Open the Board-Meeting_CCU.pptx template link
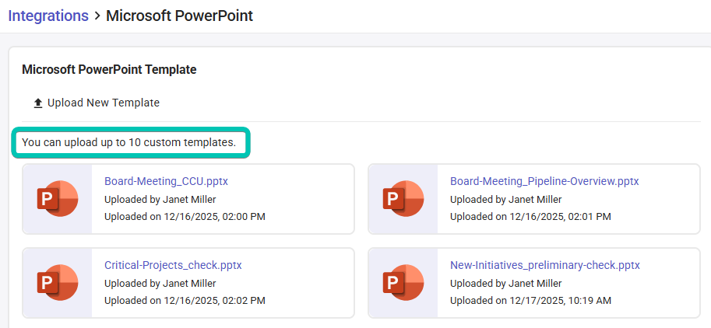The height and width of the screenshot is (328, 711). 166,181
